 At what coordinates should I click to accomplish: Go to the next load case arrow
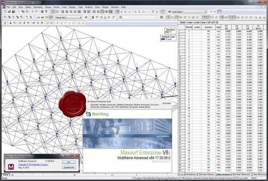point(215,12)
